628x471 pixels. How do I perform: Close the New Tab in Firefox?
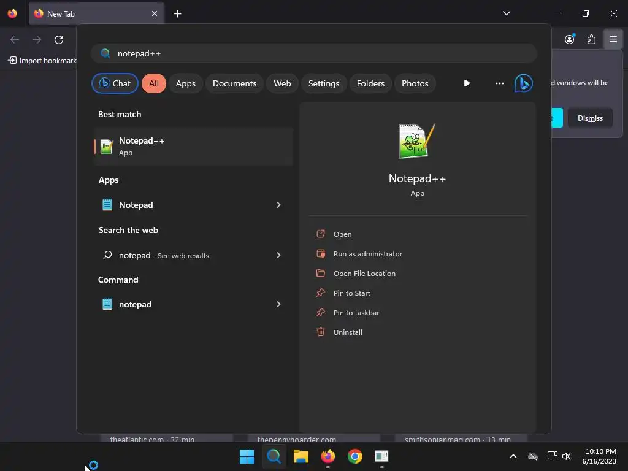point(155,13)
